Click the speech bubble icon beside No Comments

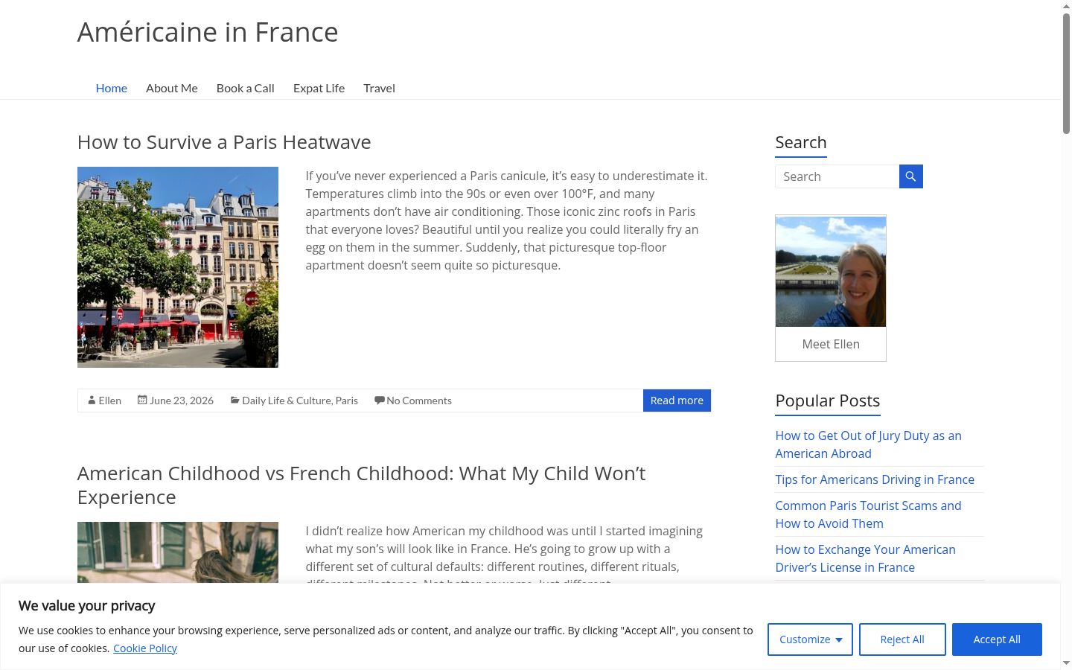click(x=380, y=401)
